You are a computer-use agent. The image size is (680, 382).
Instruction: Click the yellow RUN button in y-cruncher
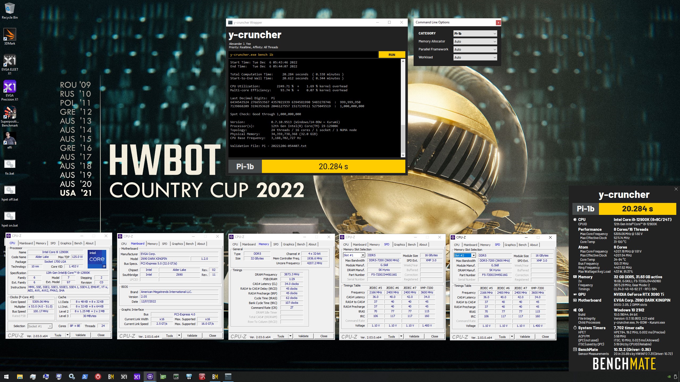click(392, 55)
